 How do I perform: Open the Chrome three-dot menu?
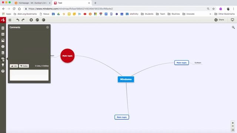[x=234, y=9]
